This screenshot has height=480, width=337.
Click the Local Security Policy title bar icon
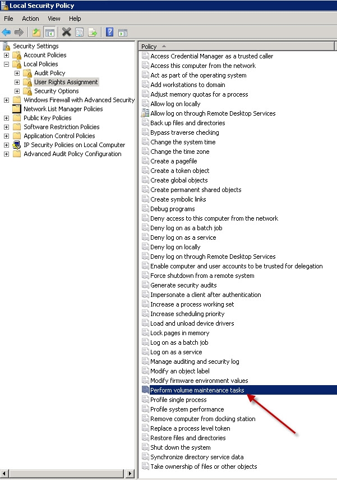[4, 6]
